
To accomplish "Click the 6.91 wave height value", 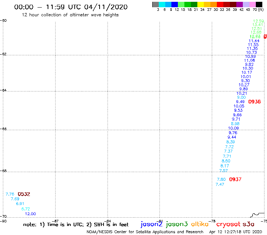I will tap(20, 204).
